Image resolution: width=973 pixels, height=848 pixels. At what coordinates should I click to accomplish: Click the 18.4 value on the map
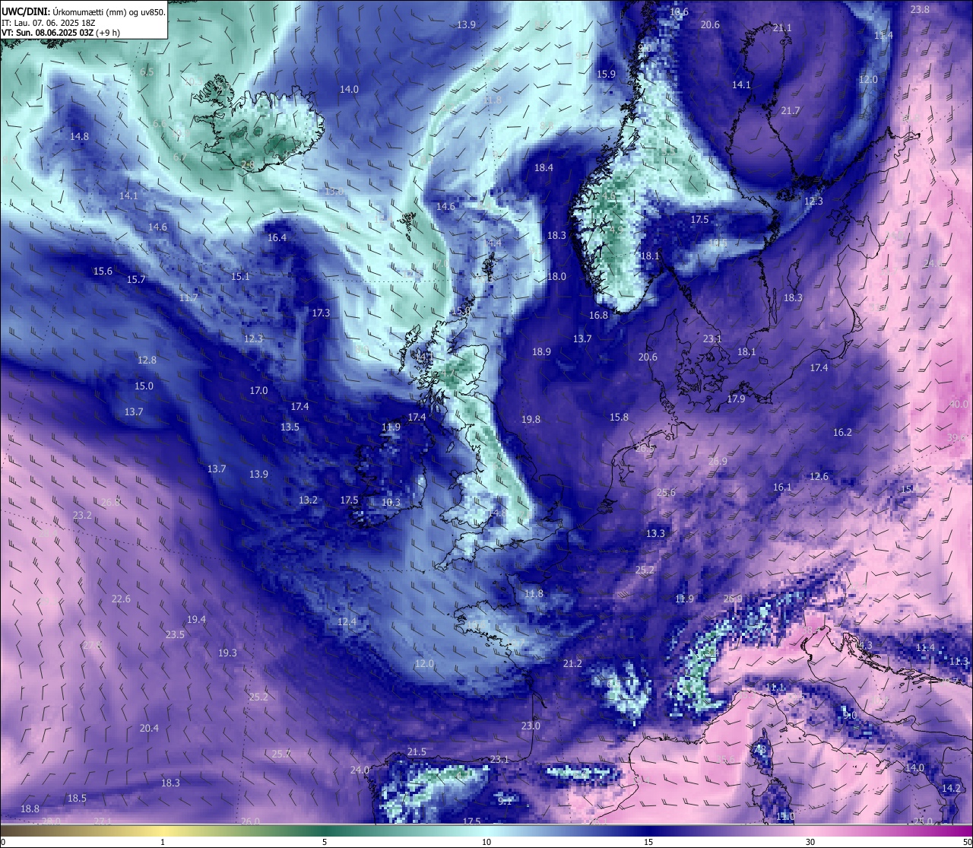click(x=544, y=168)
